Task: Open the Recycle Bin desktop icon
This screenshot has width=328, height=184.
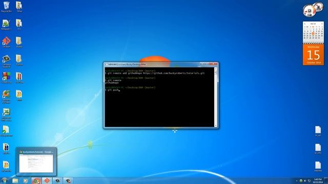Action: pos(7,7)
